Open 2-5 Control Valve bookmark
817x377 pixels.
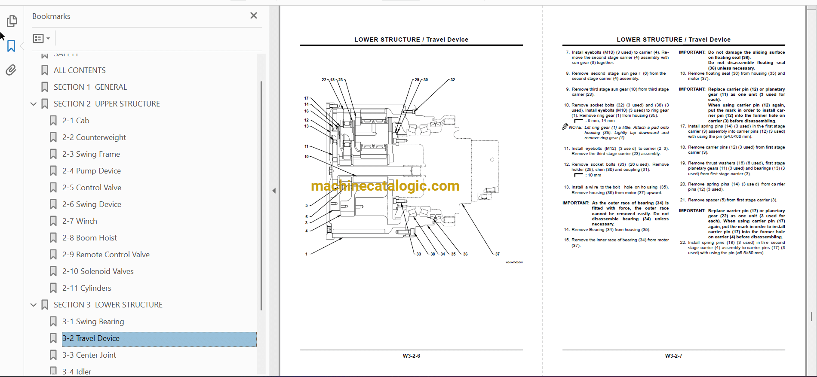[92, 188]
